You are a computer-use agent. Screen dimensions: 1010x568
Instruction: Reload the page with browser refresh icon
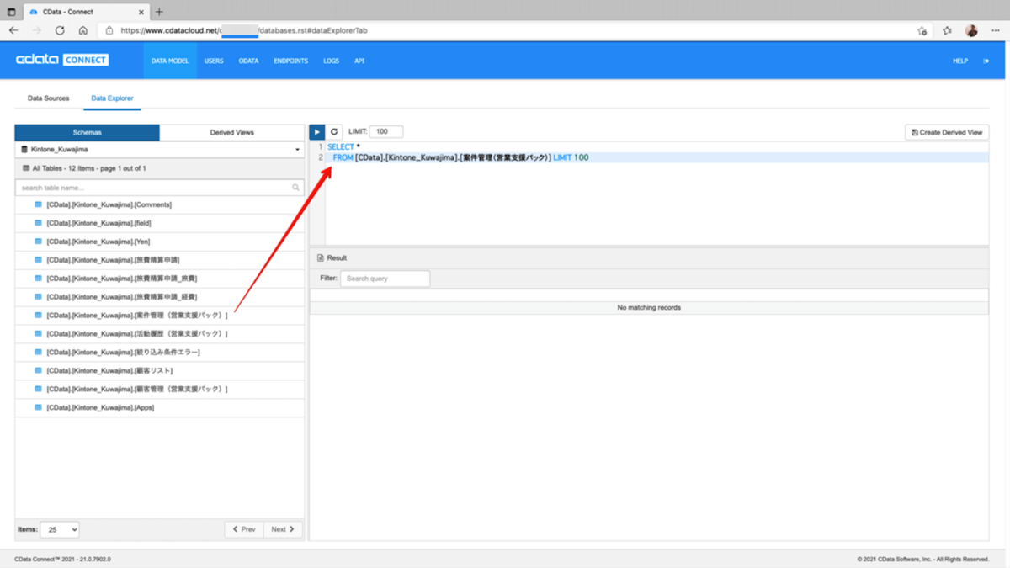point(60,30)
